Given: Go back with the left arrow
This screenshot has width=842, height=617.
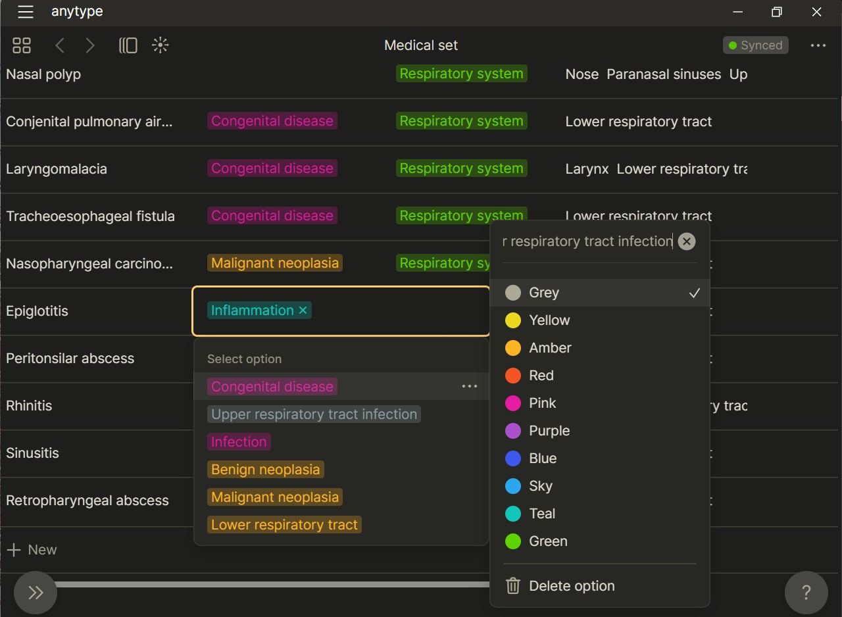Looking at the screenshot, I should [60, 45].
